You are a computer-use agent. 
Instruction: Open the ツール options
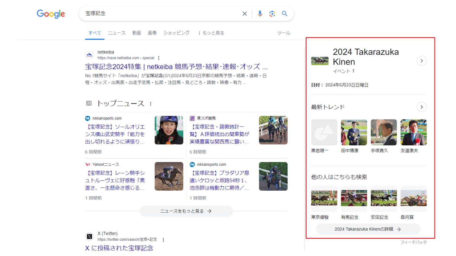click(x=284, y=33)
